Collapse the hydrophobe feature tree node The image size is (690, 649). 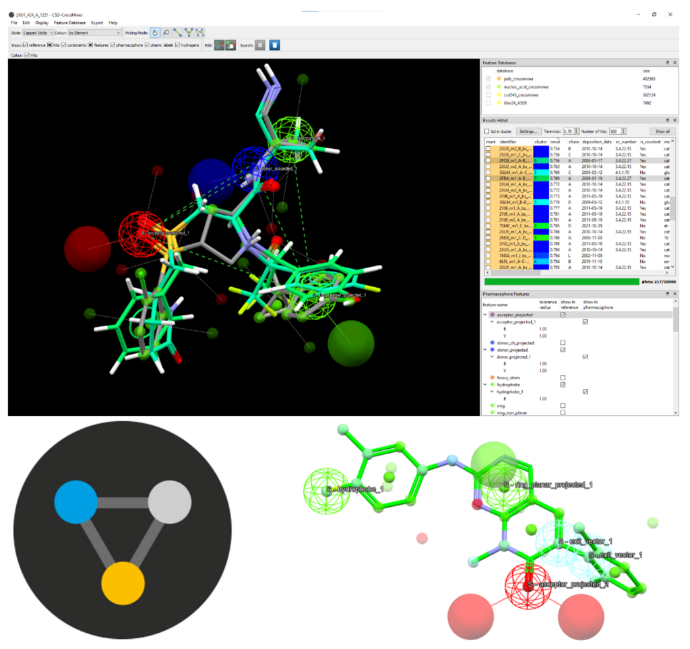point(485,385)
